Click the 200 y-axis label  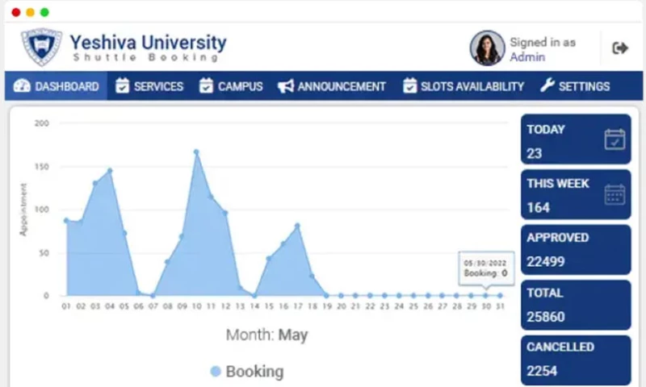click(42, 123)
